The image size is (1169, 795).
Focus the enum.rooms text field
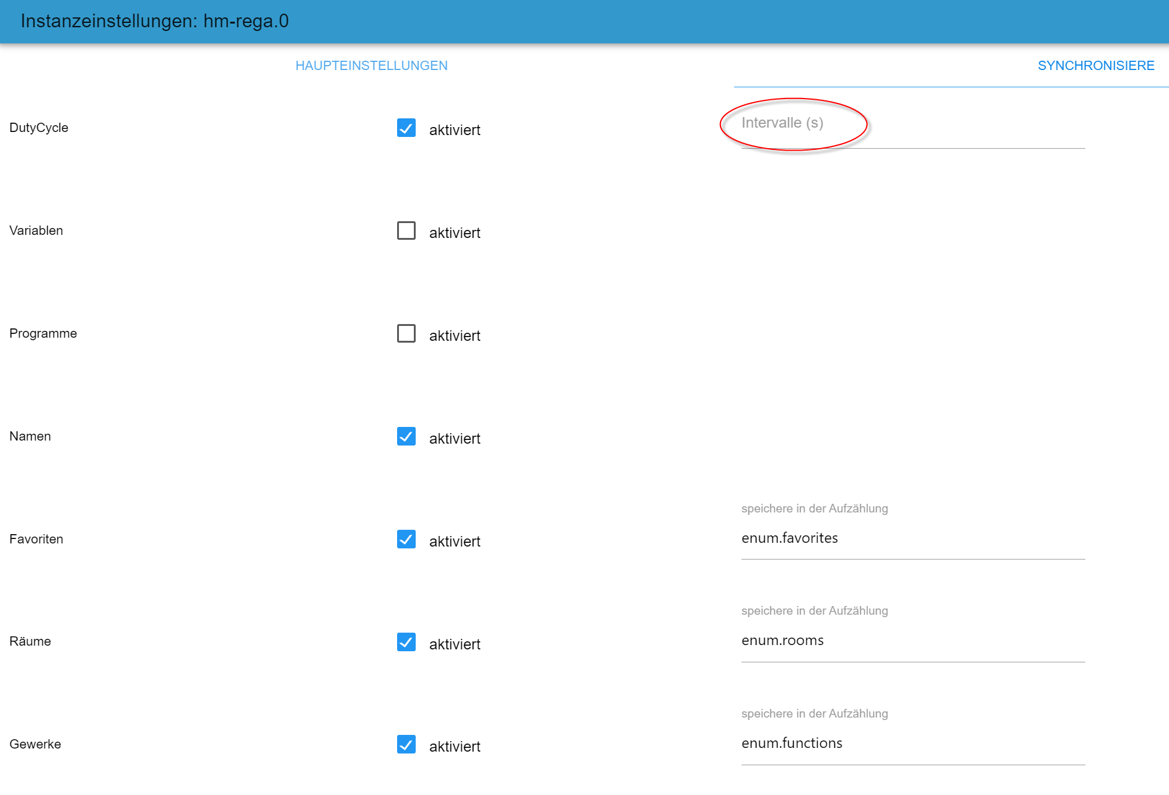(x=913, y=641)
